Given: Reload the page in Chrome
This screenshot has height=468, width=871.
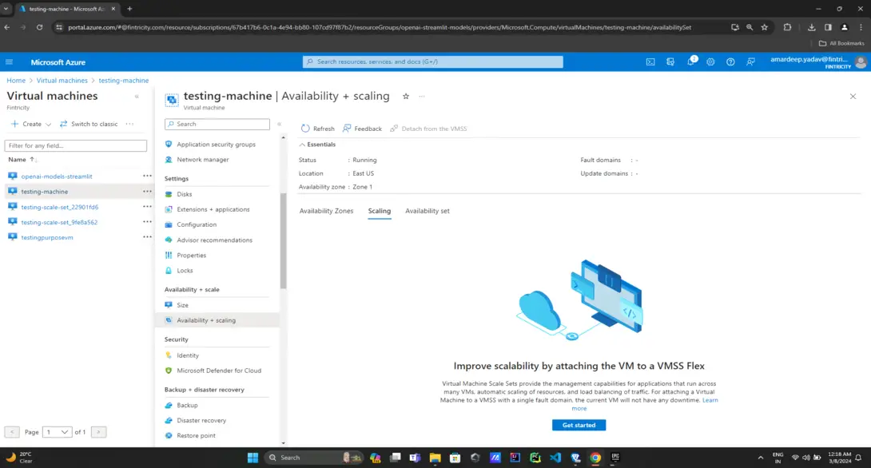Looking at the screenshot, I should tap(39, 27).
